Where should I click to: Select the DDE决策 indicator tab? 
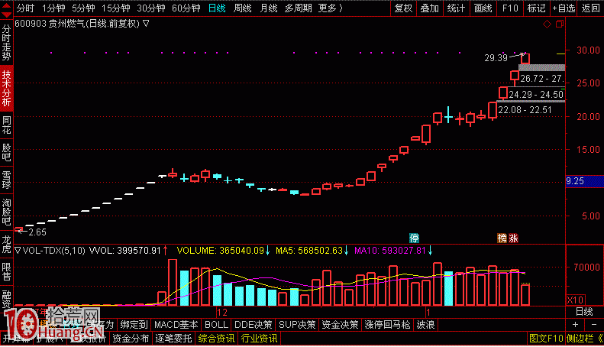[253, 325]
